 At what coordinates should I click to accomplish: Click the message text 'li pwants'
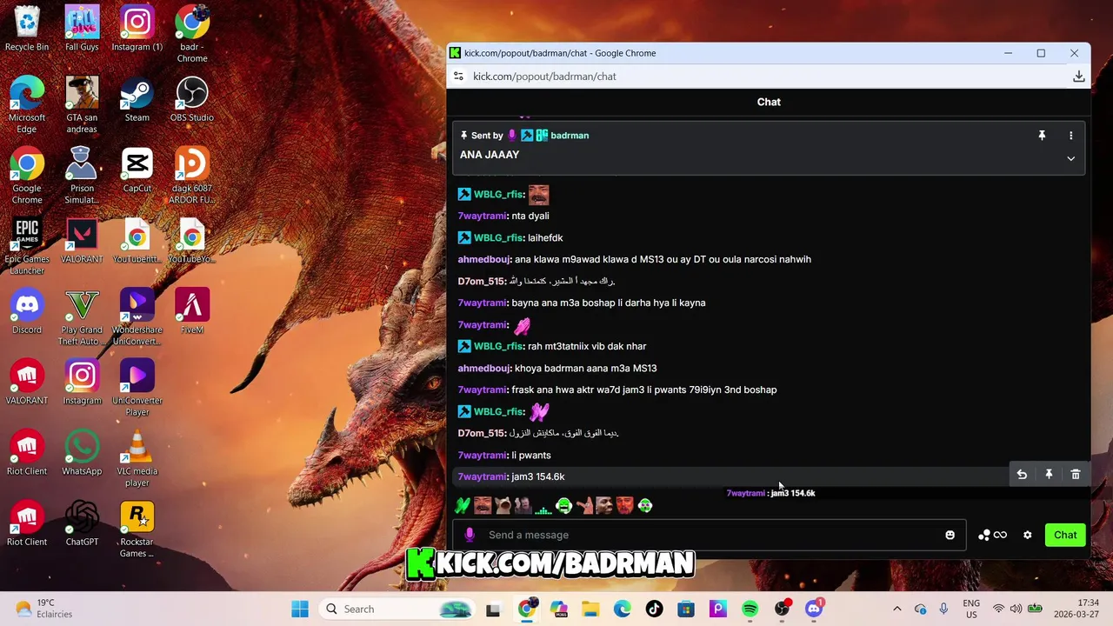click(531, 455)
